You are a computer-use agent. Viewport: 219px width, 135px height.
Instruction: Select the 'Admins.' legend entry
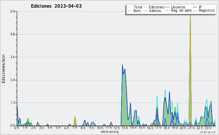(x=155, y=11)
